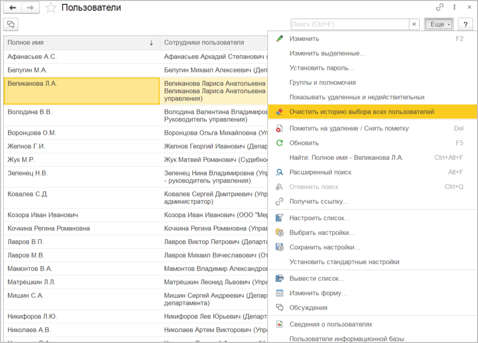Open help with question mark button

tap(465, 24)
